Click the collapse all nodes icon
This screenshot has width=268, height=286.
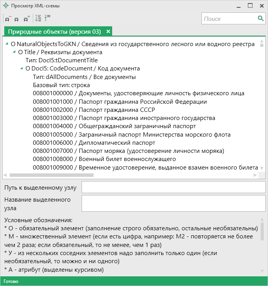point(48,18)
